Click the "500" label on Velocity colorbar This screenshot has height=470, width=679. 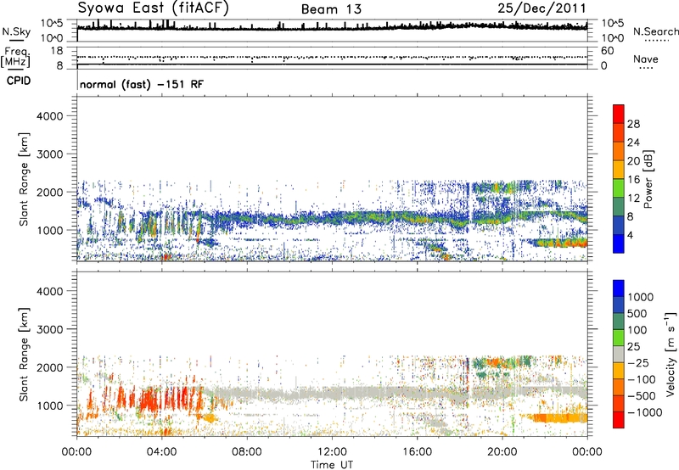637,314
